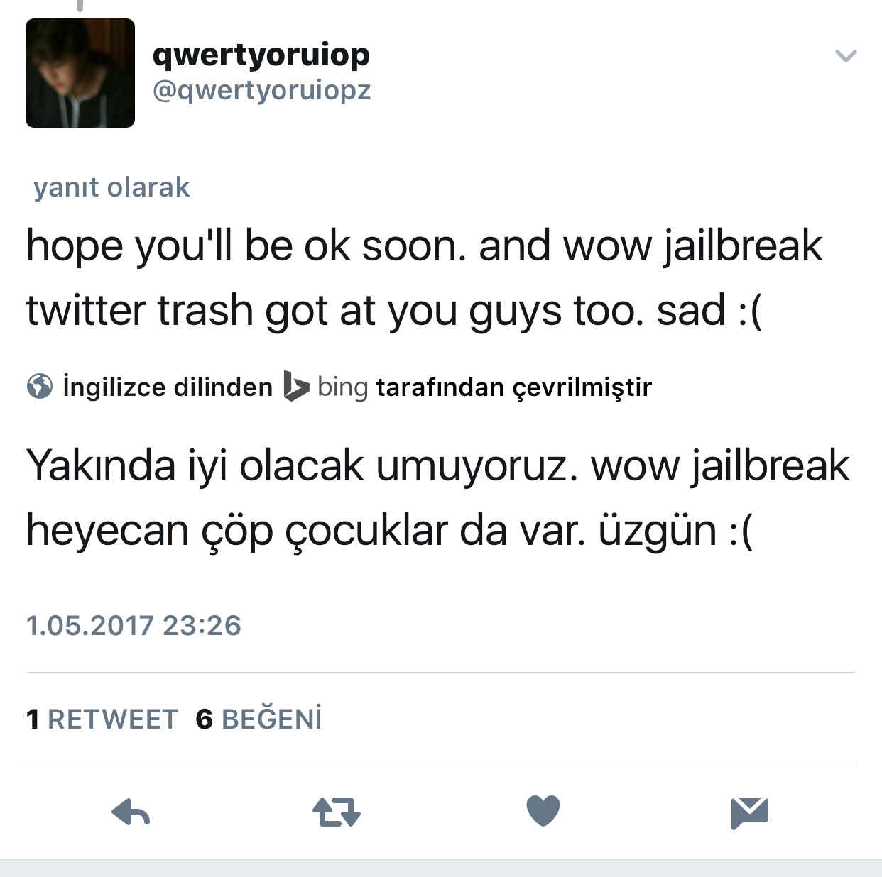
Task: Share via the envelope message icon
Action: pyautogui.click(x=750, y=813)
